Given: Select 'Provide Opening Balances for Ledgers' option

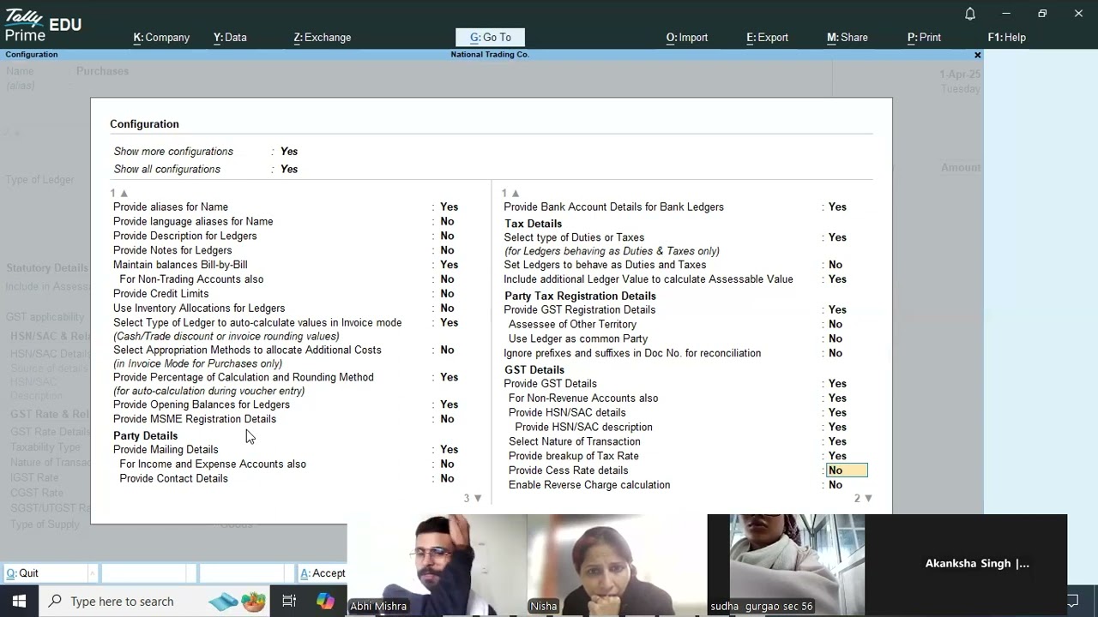Looking at the screenshot, I should [x=202, y=404].
